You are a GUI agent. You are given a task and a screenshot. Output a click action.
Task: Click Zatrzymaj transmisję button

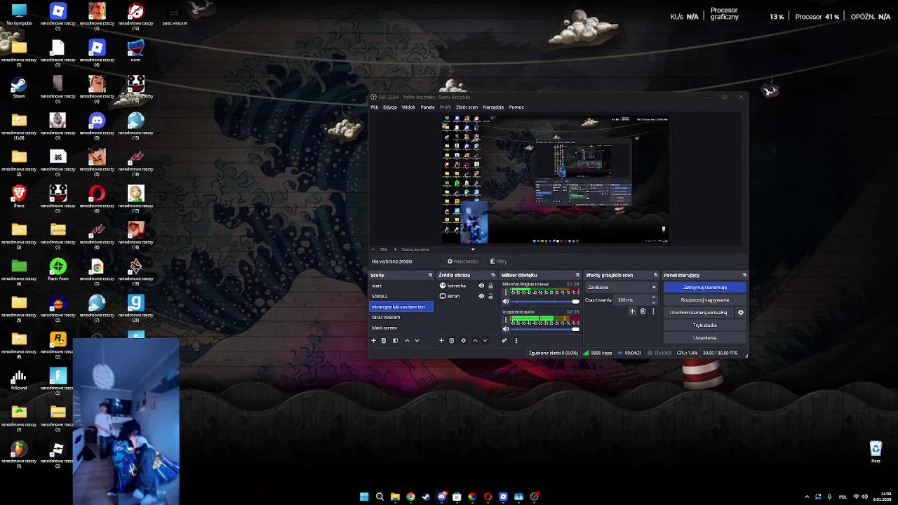(x=704, y=288)
